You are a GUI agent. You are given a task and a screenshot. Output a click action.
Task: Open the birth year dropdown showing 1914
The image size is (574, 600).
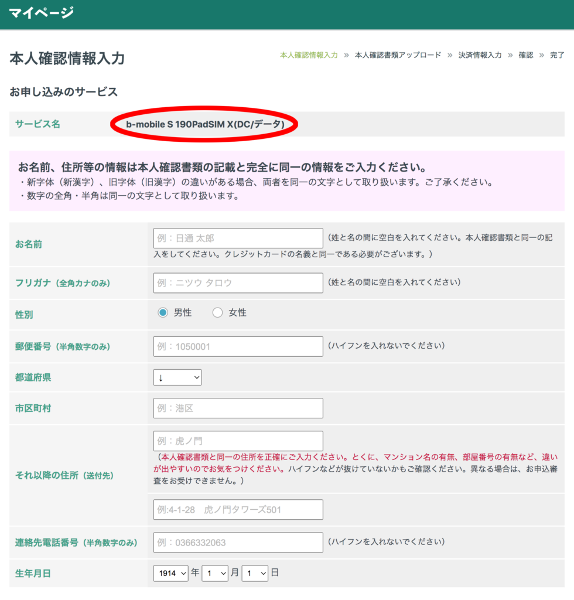click(170, 573)
